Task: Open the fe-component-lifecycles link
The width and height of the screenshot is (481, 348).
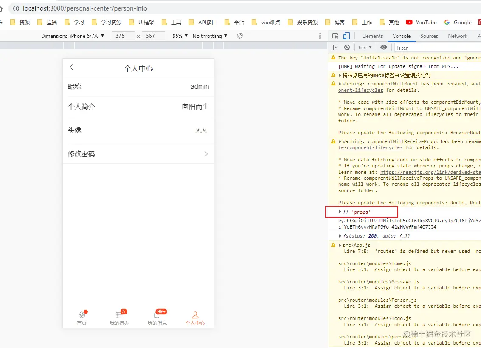Action: (371, 147)
